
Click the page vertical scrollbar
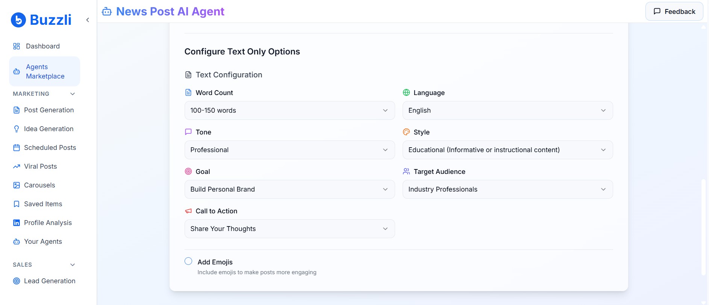(x=703, y=228)
